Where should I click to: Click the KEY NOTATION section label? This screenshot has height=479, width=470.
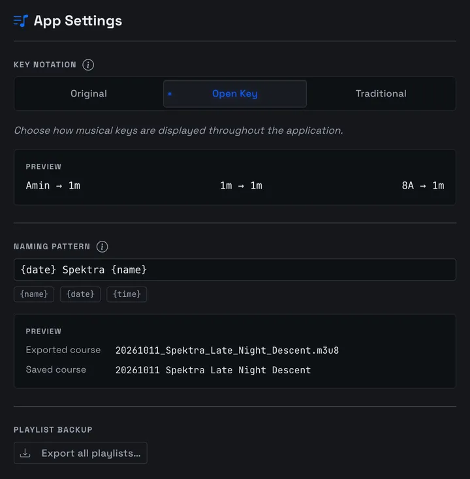pyautogui.click(x=45, y=65)
